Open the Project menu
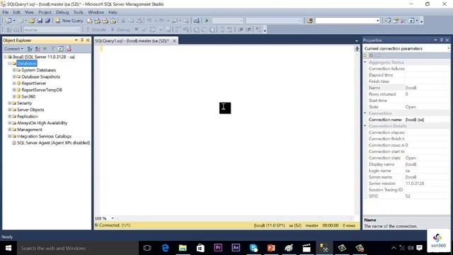This screenshot has height=255, width=453. (45, 12)
